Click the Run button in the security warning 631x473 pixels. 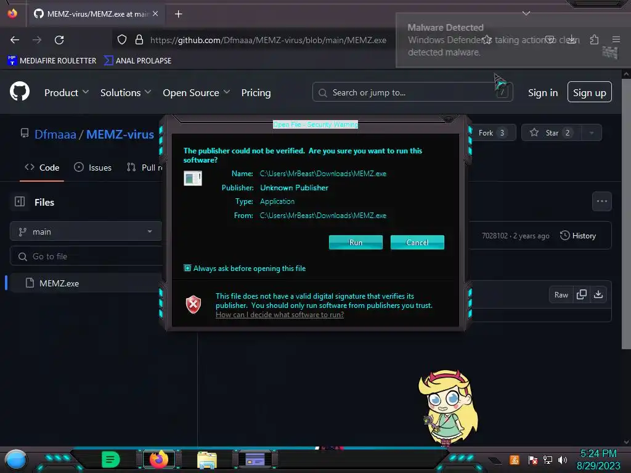click(356, 243)
